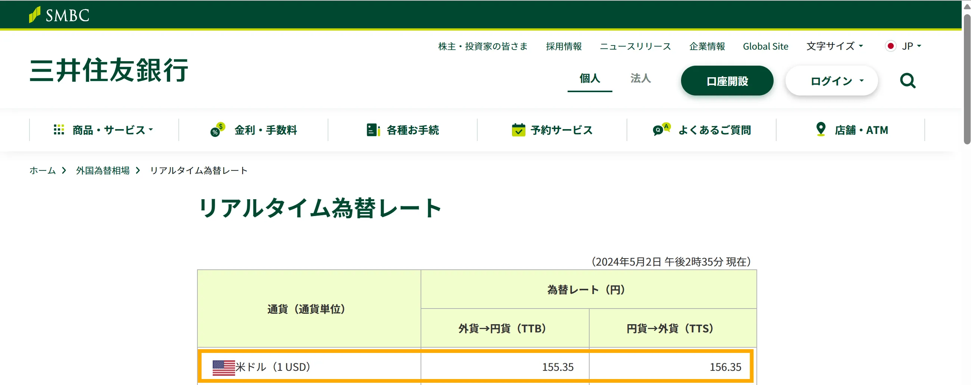Click 米ドル（1 USD） currency cell
This screenshot has width=971, height=385.
309,367
